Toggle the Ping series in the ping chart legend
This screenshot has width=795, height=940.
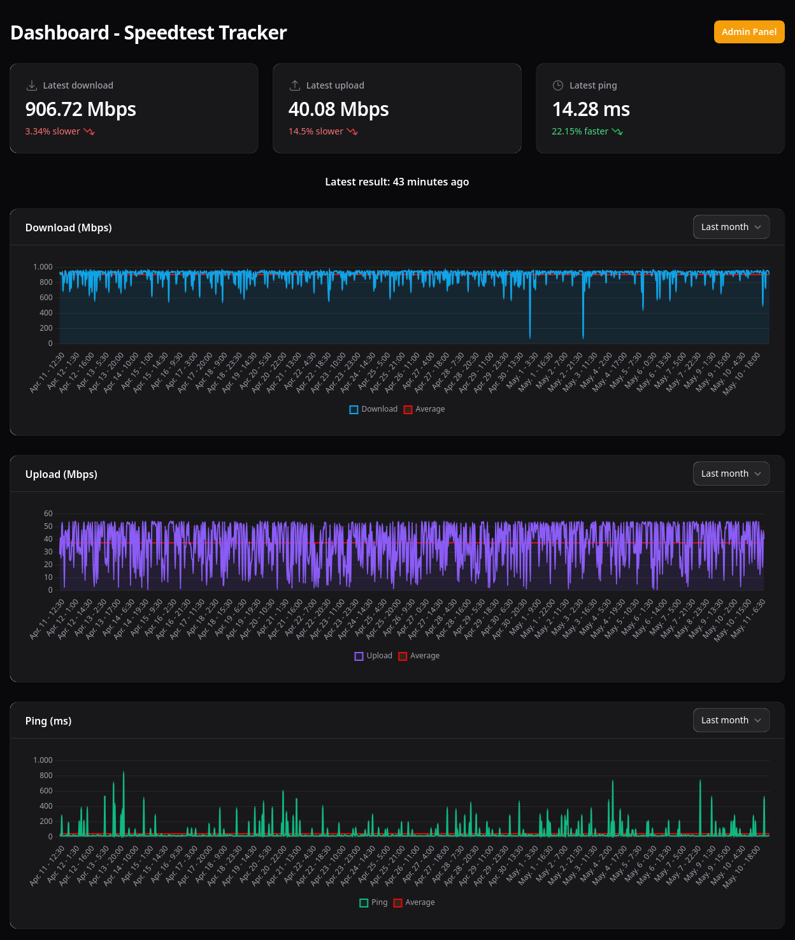tap(373, 902)
